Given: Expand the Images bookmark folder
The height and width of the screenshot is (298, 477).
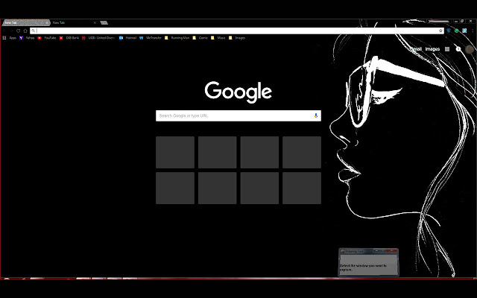Looking at the screenshot, I should [237, 38].
